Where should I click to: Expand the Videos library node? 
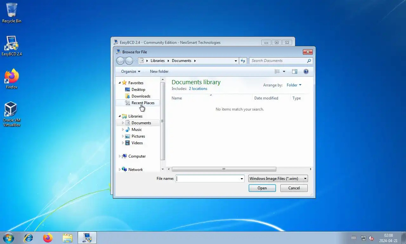(123, 143)
